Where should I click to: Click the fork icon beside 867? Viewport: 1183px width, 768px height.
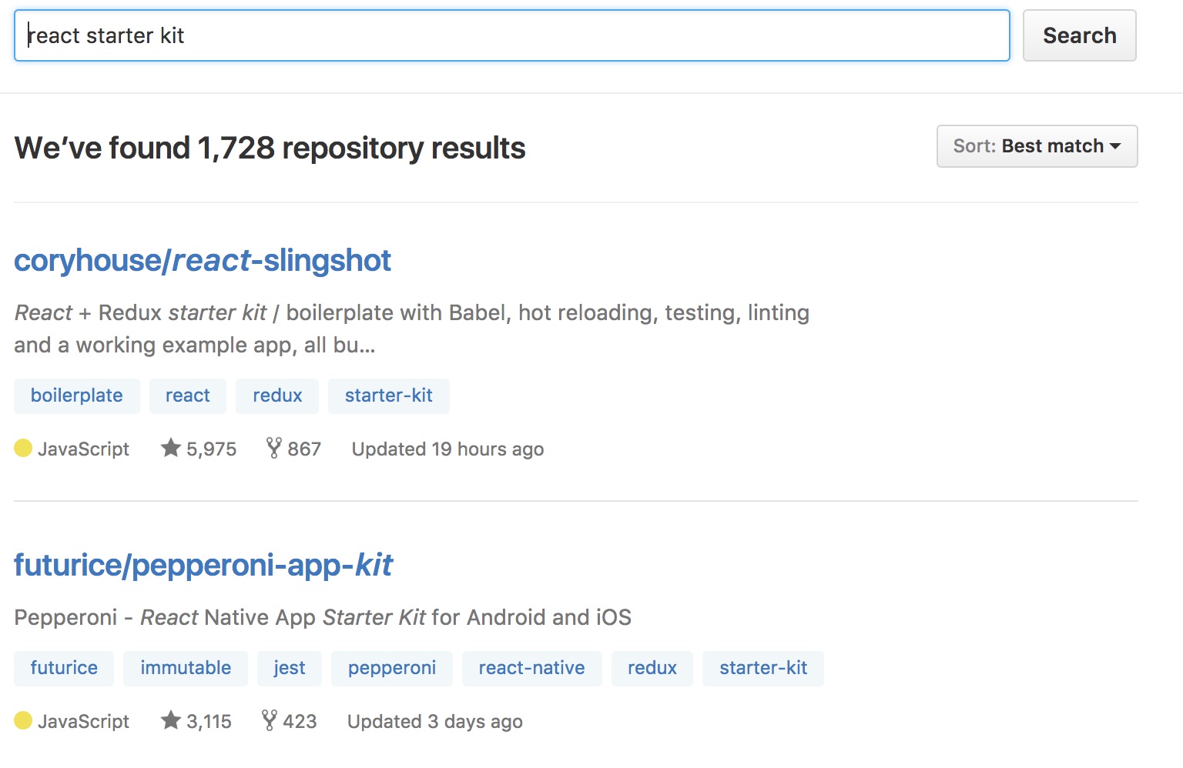(x=273, y=448)
